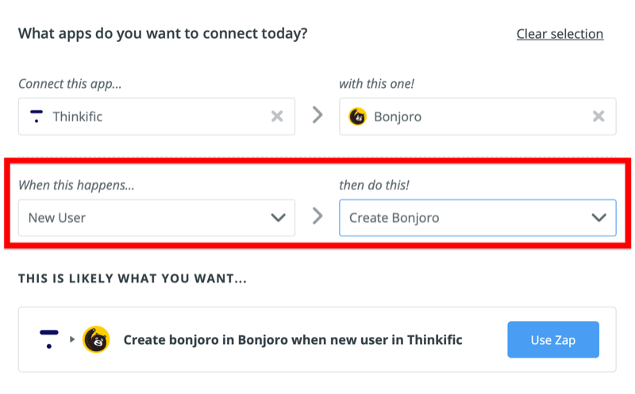Image resolution: width=635 pixels, height=394 pixels.
Task: Click the Thinkific logo in app field
Action: click(x=37, y=117)
